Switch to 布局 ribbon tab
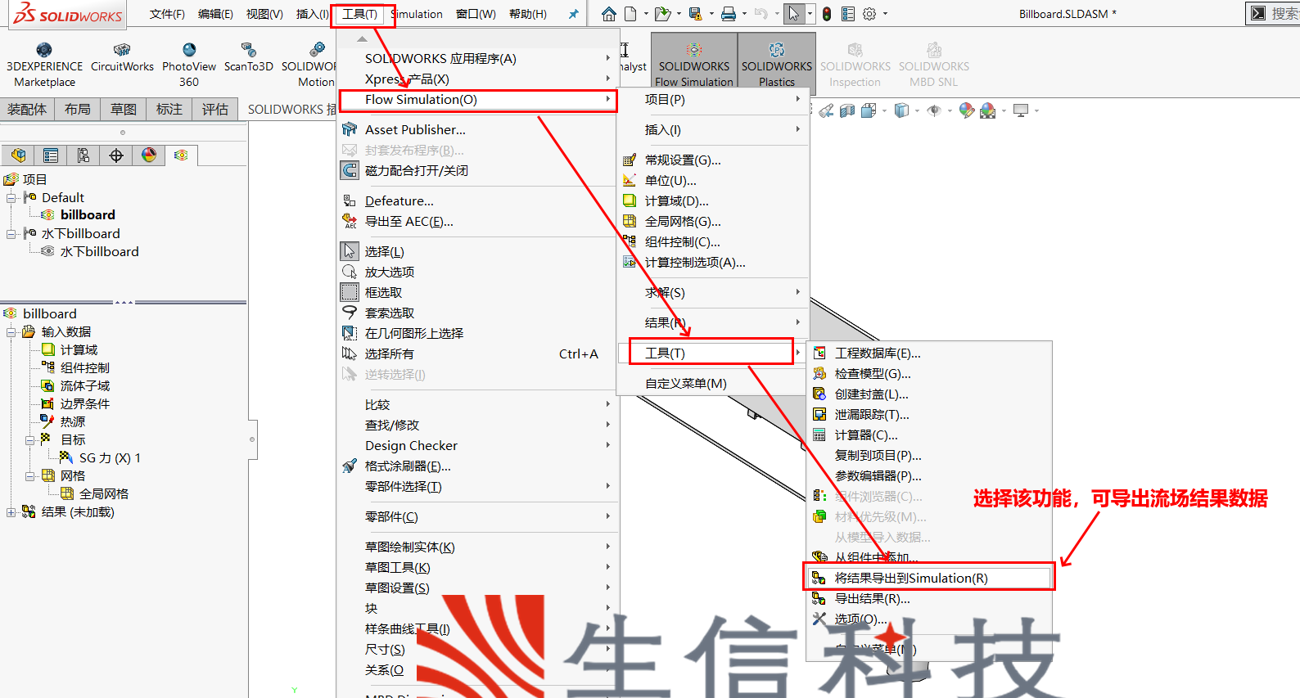This screenshot has width=1300, height=698. tap(78, 110)
